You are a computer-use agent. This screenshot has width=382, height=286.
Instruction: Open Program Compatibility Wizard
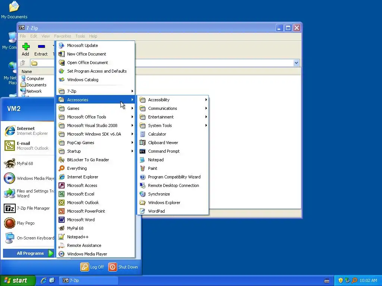[173, 177]
